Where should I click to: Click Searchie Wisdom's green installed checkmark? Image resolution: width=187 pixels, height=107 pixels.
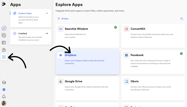pos(116,27)
